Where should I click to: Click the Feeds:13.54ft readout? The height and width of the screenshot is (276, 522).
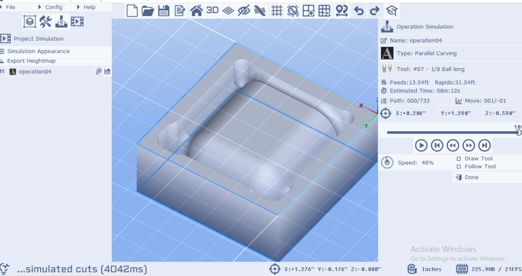[409, 82]
